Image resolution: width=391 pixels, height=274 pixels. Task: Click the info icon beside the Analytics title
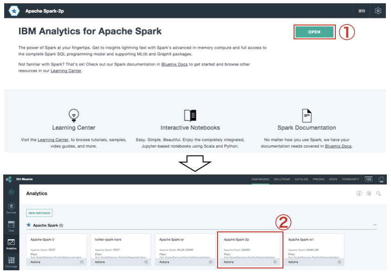(x=359, y=193)
